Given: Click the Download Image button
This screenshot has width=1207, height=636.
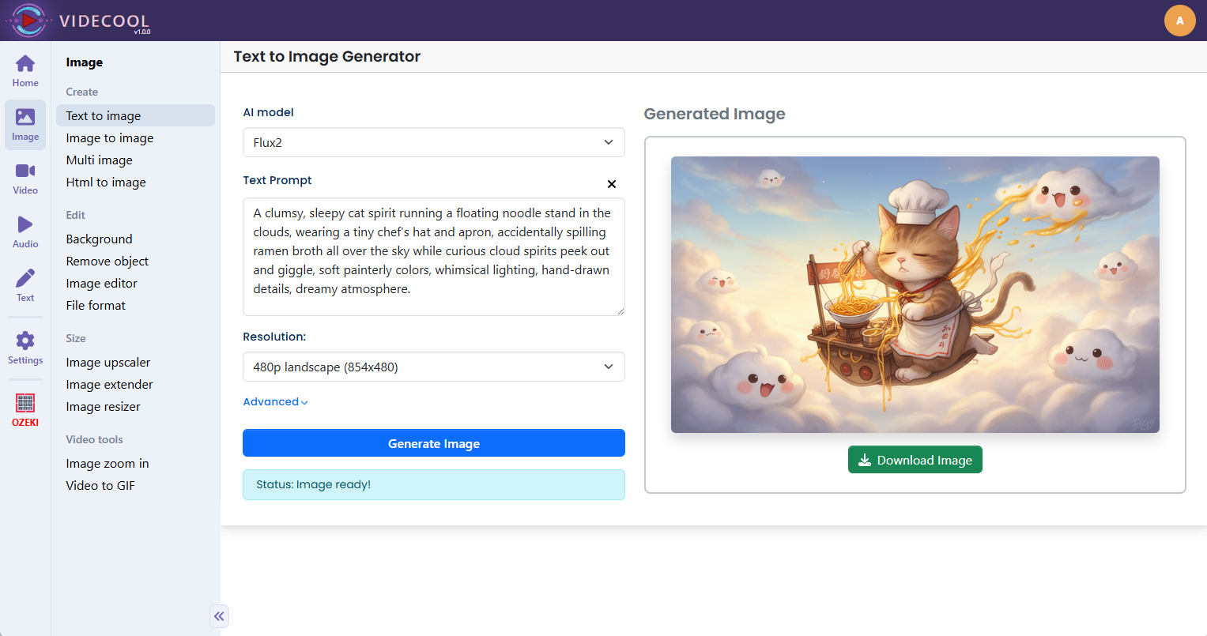Looking at the screenshot, I should (915, 460).
